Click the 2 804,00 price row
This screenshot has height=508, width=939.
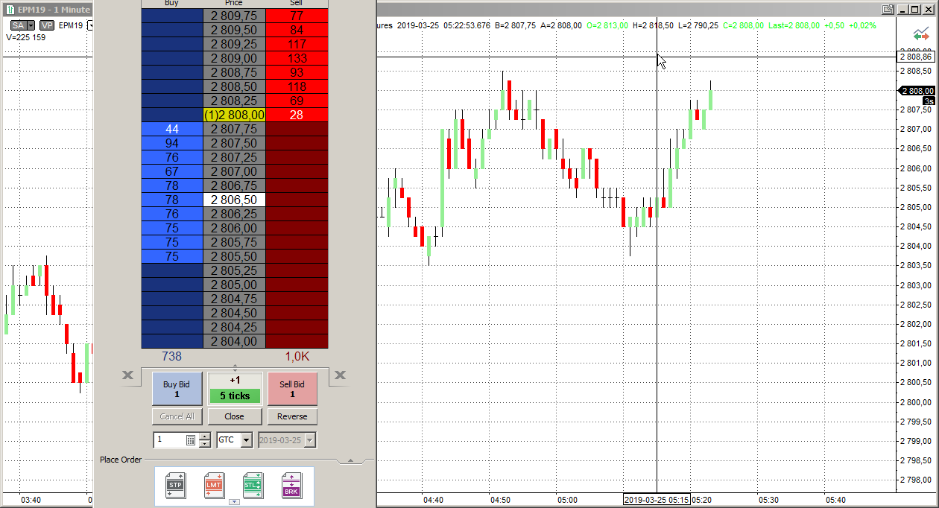(x=234, y=341)
